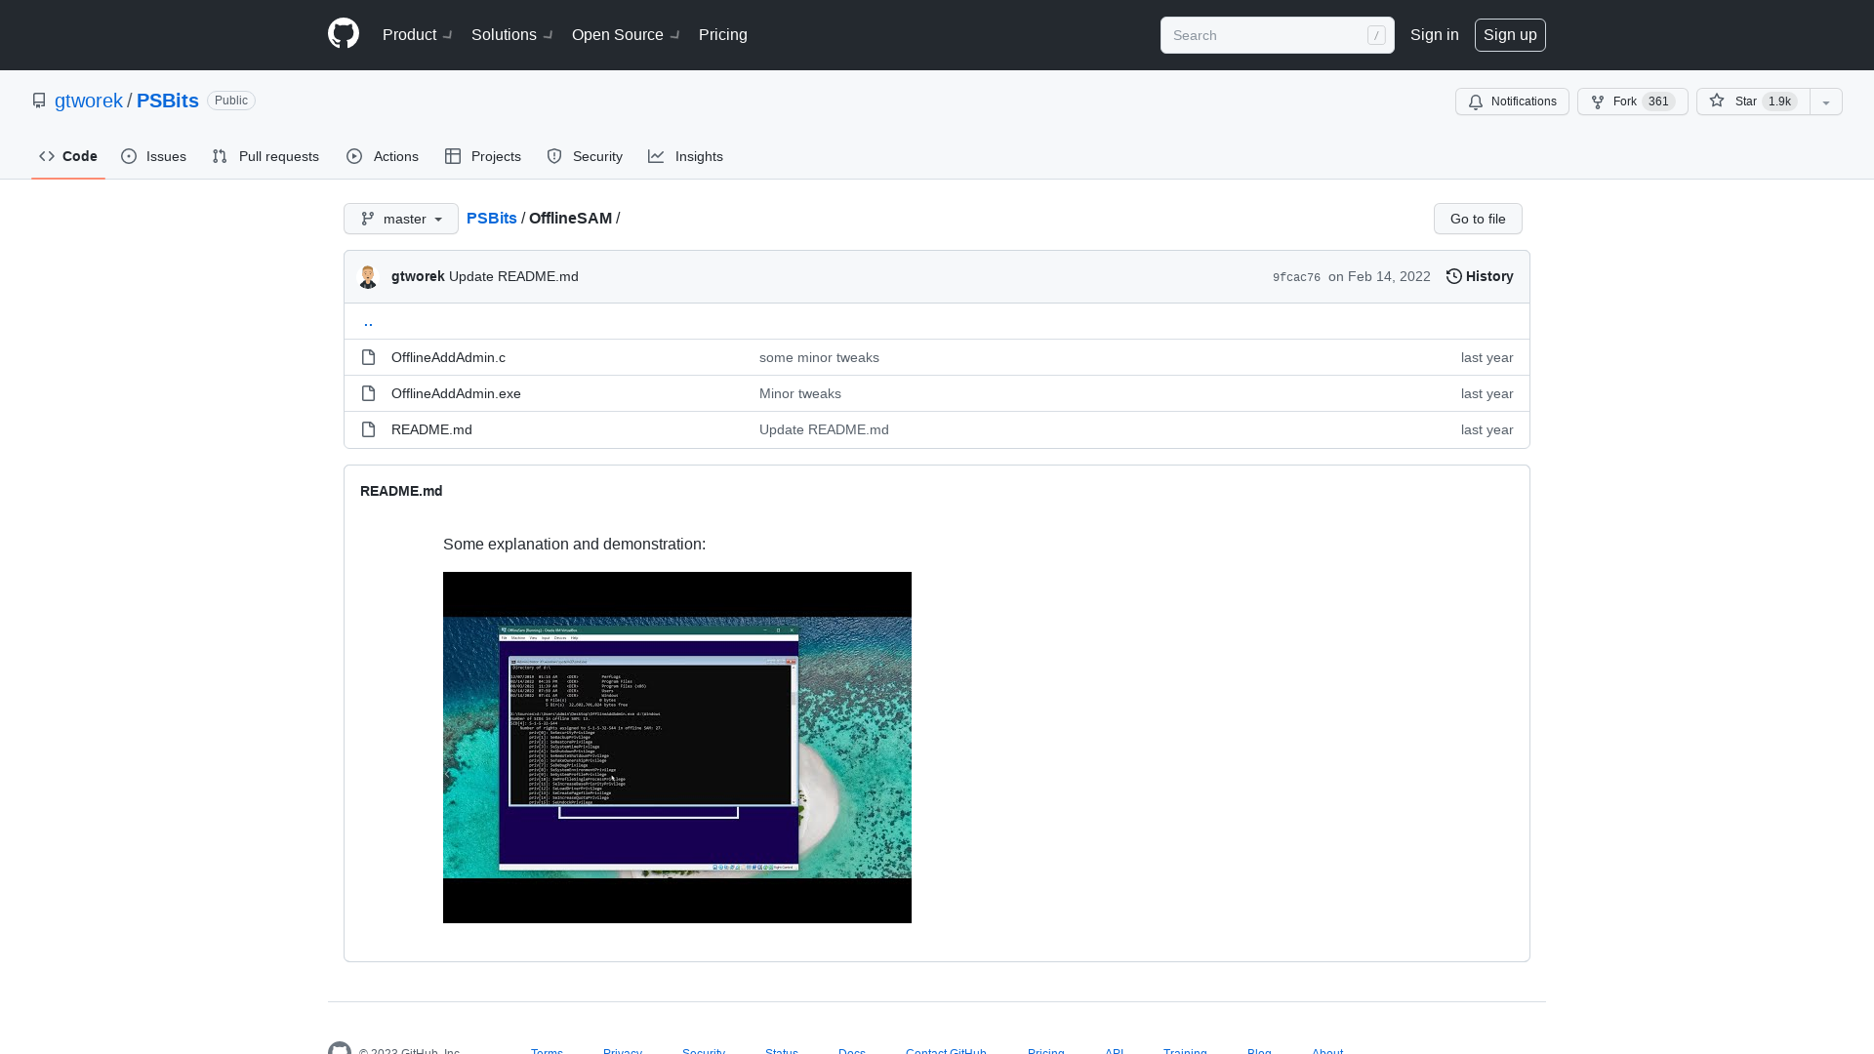Viewport: 1874px width, 1054px height.
Task: Open the demonstration video thumbnail
Action: (x=677, y=748)
